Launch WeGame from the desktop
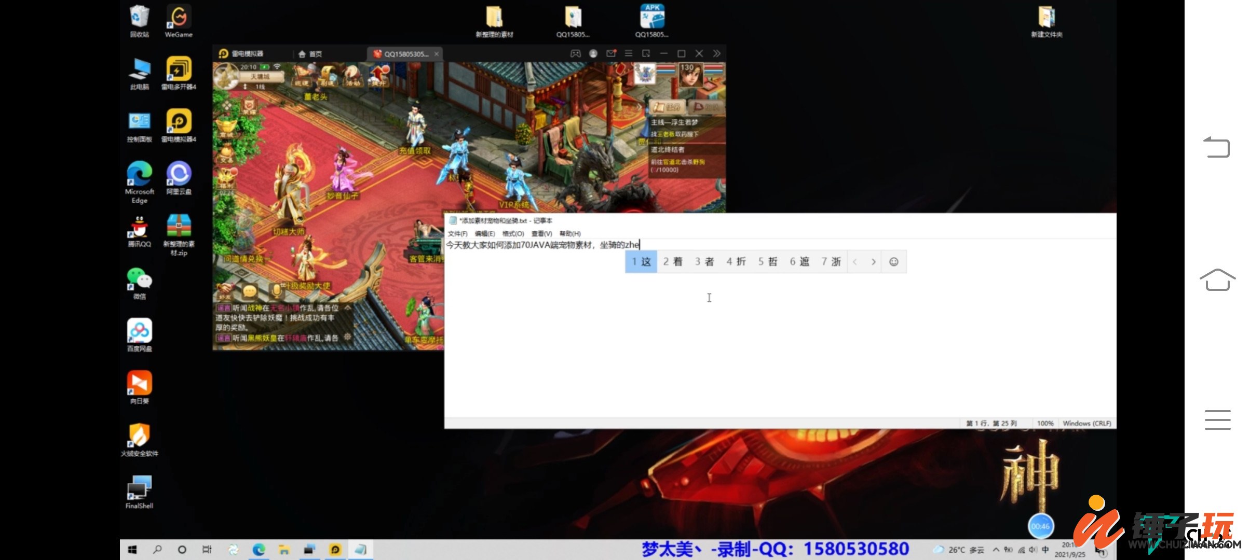This screenshot has height=560, width=1250. click(179, 21)
